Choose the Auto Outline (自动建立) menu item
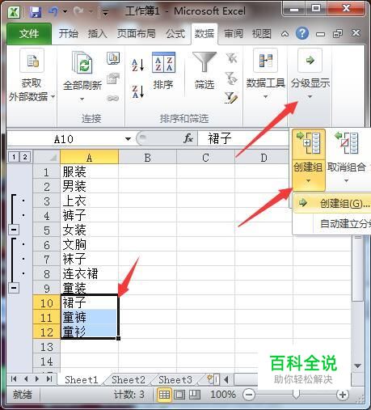The height and width of the screenshot is (410, 371). pos(332,224)
